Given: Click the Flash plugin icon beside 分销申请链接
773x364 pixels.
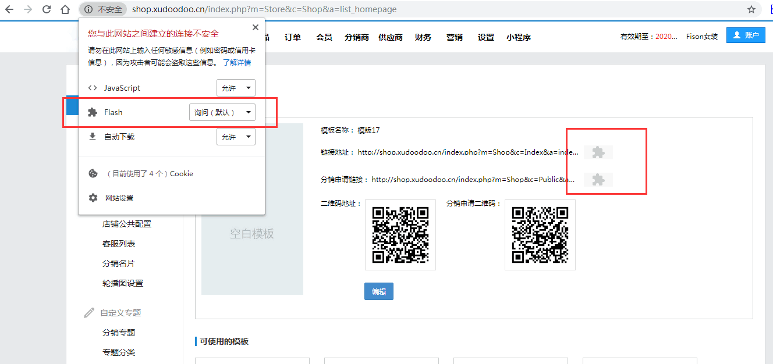Looking at the screenshot, I should pos(598,180).
